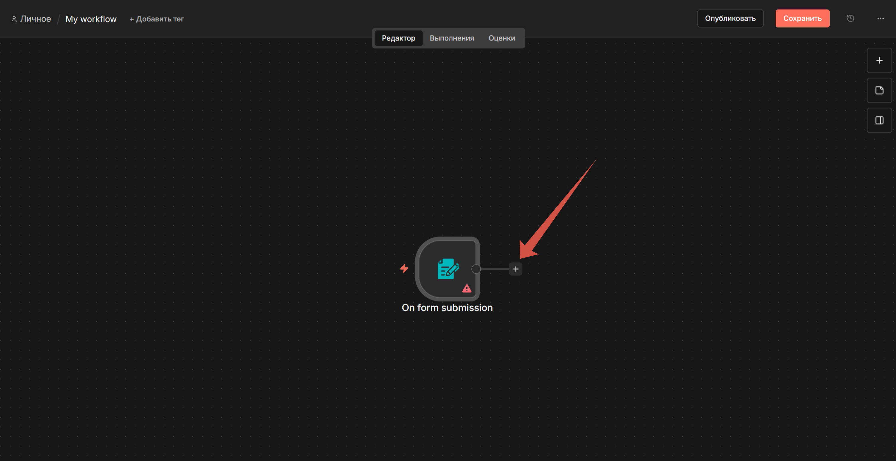Select the Редактор tab
This screenshot has width=896, height=461.
(398, 38)
